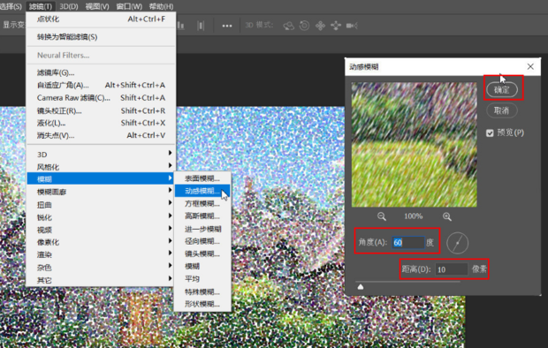
Task: Confirm Motion Blur with 确定 button
Action: coord(502,90)
